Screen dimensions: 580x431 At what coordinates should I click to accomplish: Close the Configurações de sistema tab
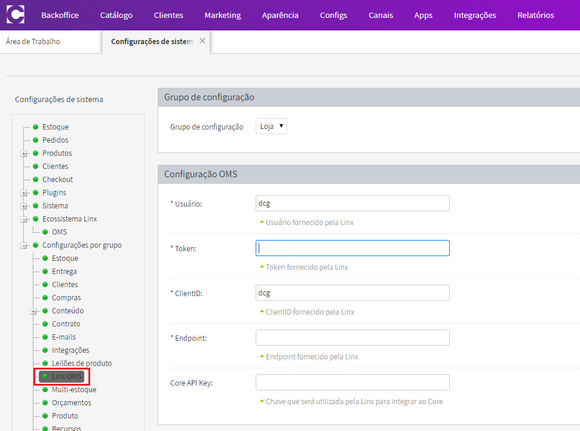click(x=202, y=41)
